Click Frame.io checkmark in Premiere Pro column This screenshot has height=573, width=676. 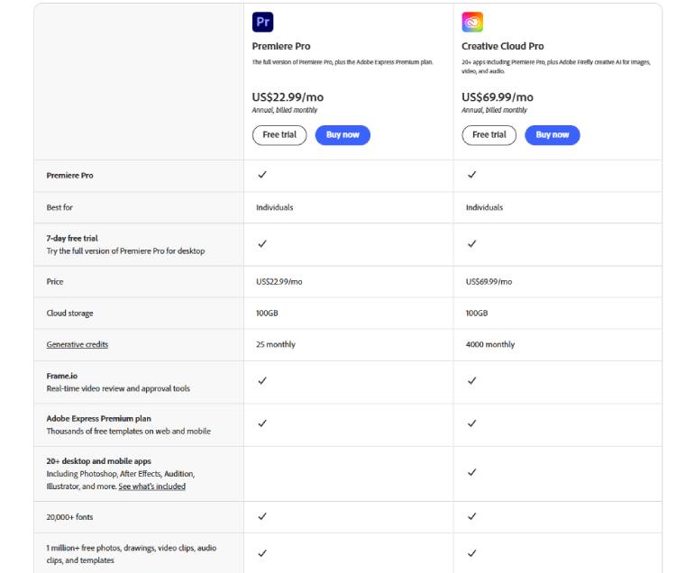(x=262, y=381)
